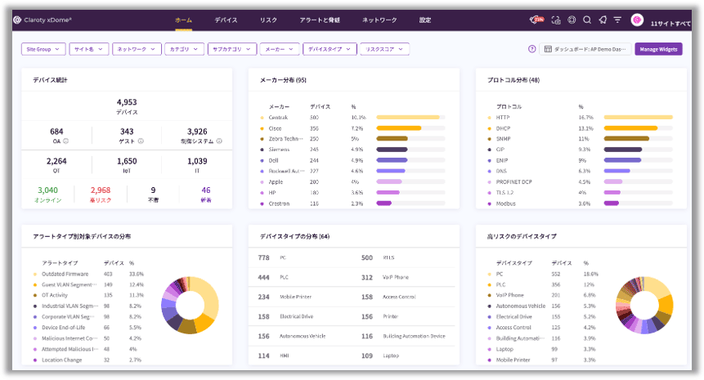Screen dimensions: 704x380
Task: Open the ダッシュボード: AP Demo selector
Action: (x=585, y=49)
